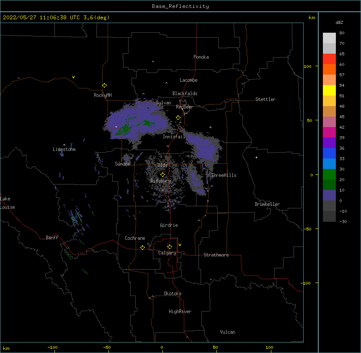Click the Base_Reflectivity title
Image resolution: width=361 pixels, height=353 pixels.
point(180,6)
